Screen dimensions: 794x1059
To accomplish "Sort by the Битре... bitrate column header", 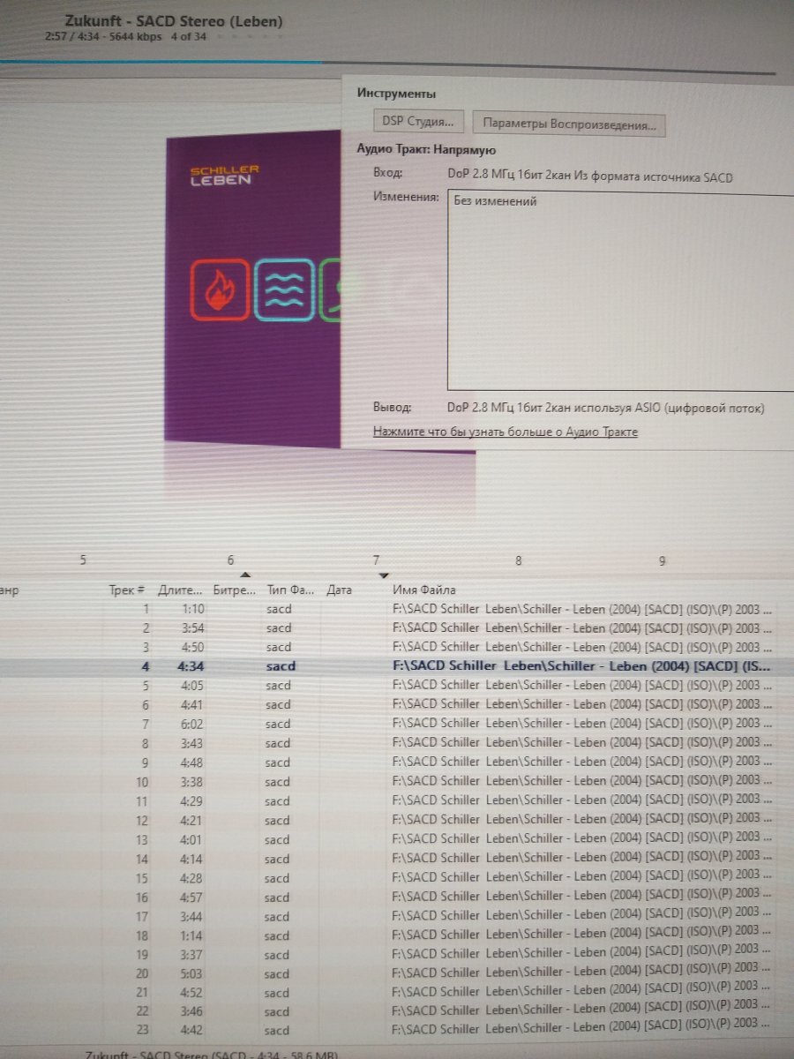I will pyautogui.click(x=235, y=590).
